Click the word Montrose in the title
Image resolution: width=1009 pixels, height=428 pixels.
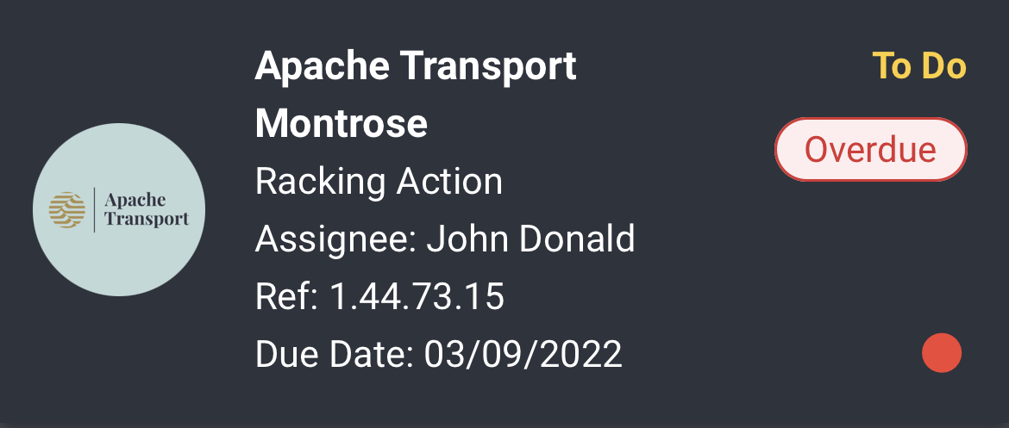point(342,124)
